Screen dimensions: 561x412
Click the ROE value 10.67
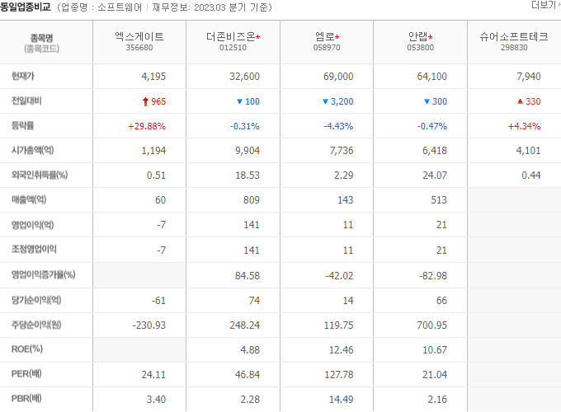click(x=435, y=350)
